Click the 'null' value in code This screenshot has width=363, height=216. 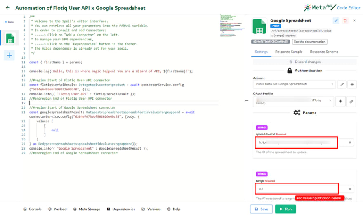(x=55, y=130)
